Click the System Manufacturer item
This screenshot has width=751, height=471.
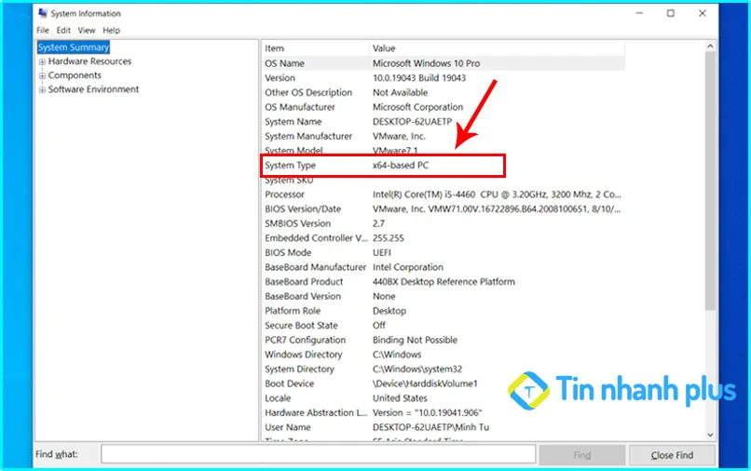pos(308,137)
